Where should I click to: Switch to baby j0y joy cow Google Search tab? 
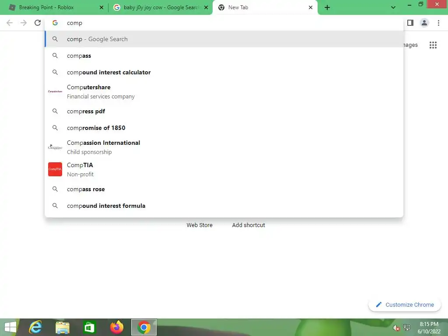(x=160, y=7)
